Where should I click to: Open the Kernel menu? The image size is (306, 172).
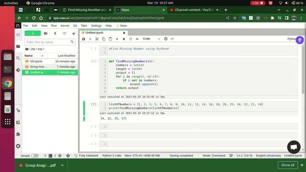[x=65, y=26]
